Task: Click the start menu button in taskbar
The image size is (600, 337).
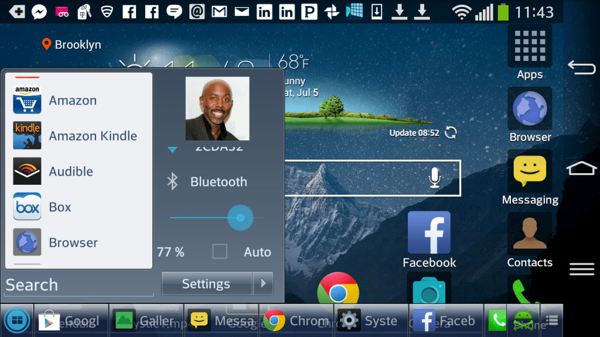Action: tap(16, 320)
